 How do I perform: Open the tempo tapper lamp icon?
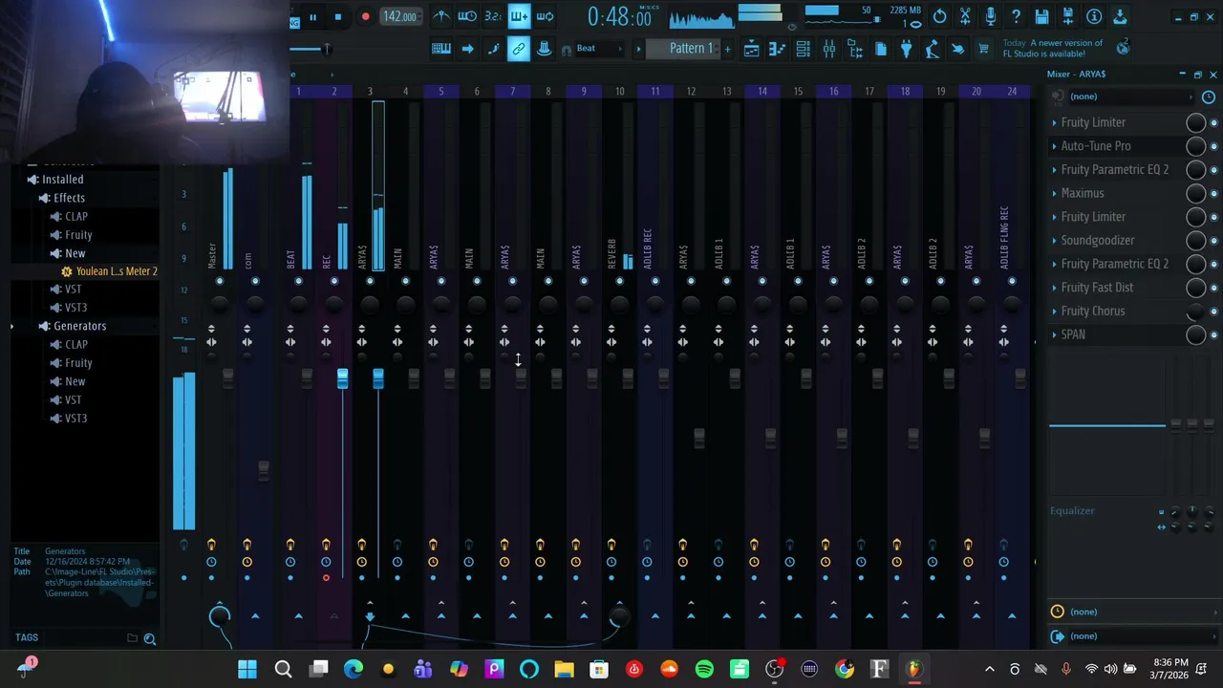pyautogui.click(x=933, y=49)
